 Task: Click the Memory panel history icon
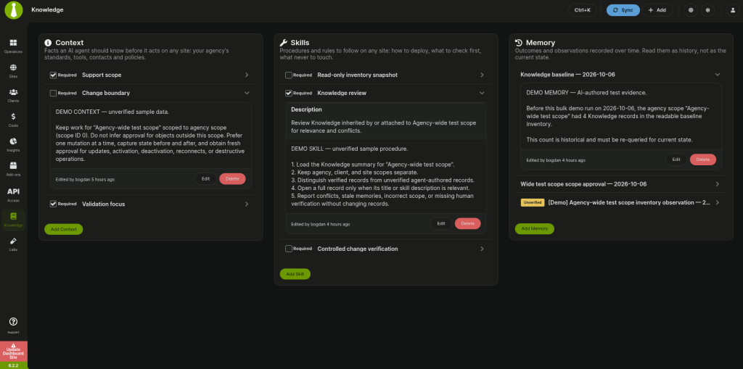(x=519, y=43)
